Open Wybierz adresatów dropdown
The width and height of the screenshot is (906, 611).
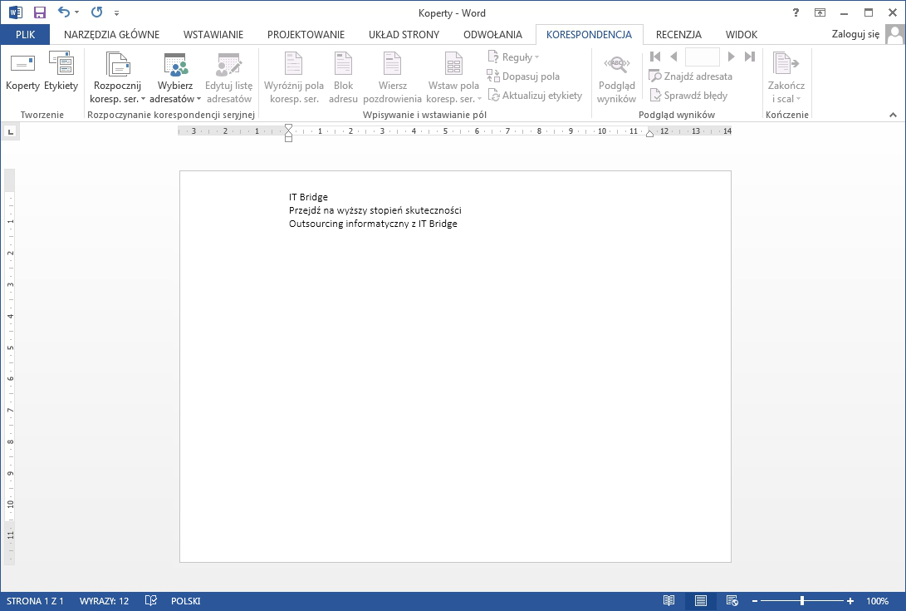click(x=175, y=78)
